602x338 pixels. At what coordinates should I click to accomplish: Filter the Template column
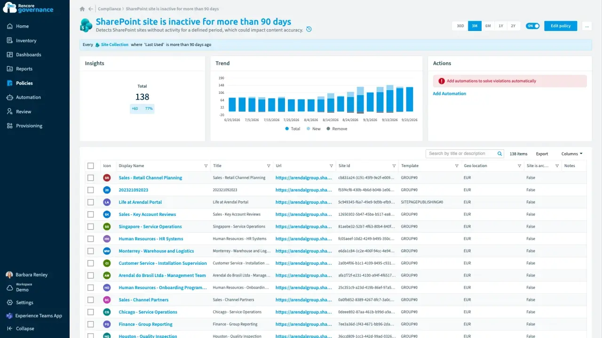click(457, 166)
